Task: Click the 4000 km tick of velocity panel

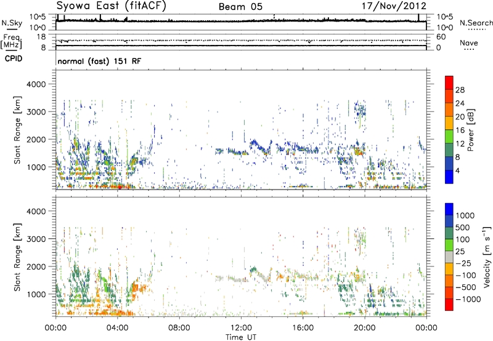Action: [36, 211]
